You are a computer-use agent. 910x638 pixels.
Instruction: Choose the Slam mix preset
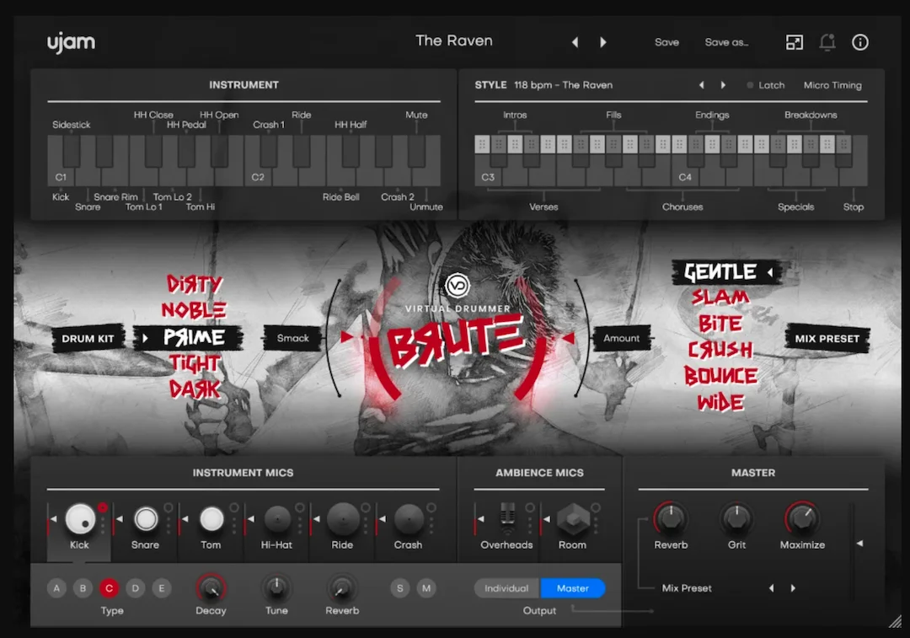coord(720,298)
